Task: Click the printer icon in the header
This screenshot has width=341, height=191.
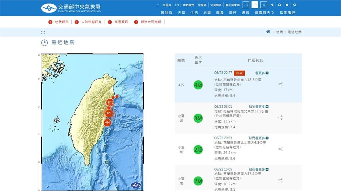Action: 279,5
